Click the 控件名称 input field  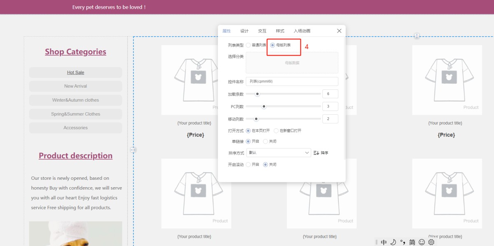(292, 81)
